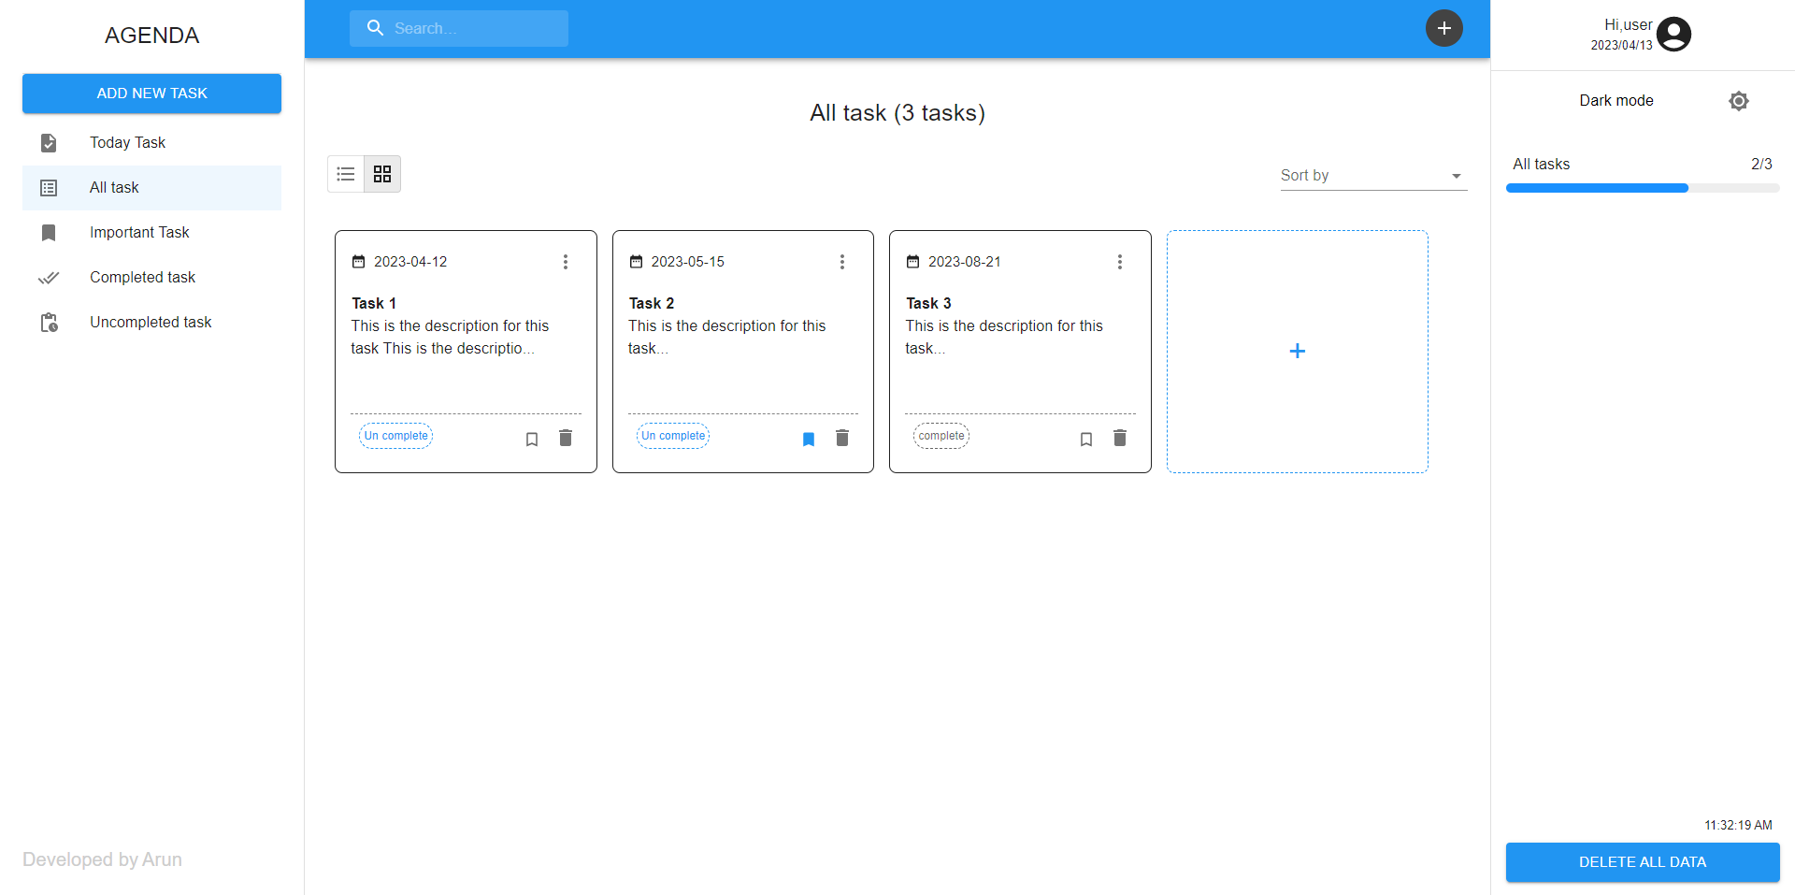Expand the Sort by dropdown
Screen dimensions: 1795x895
coord(1373,176)
